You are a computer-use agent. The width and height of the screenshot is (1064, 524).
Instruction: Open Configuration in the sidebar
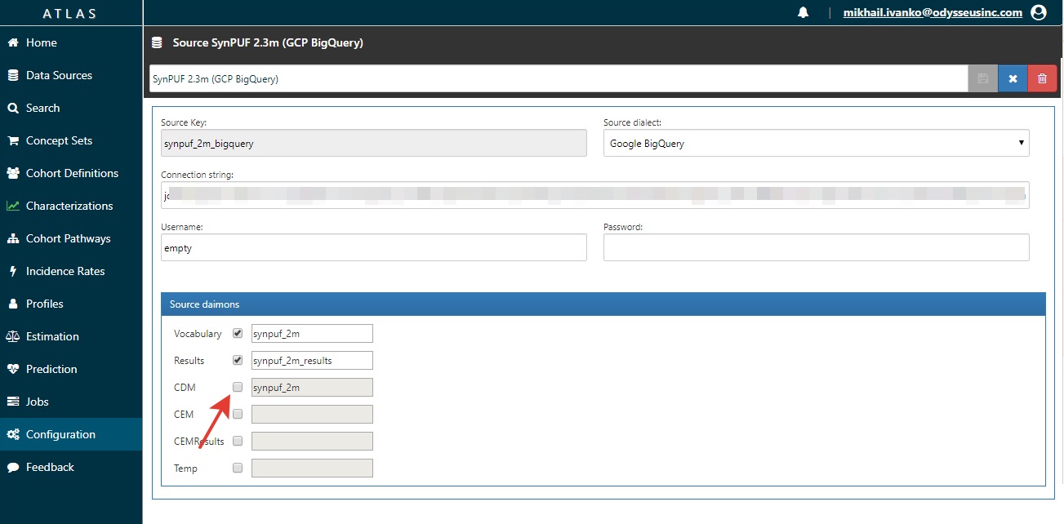[x=71, y=434]
